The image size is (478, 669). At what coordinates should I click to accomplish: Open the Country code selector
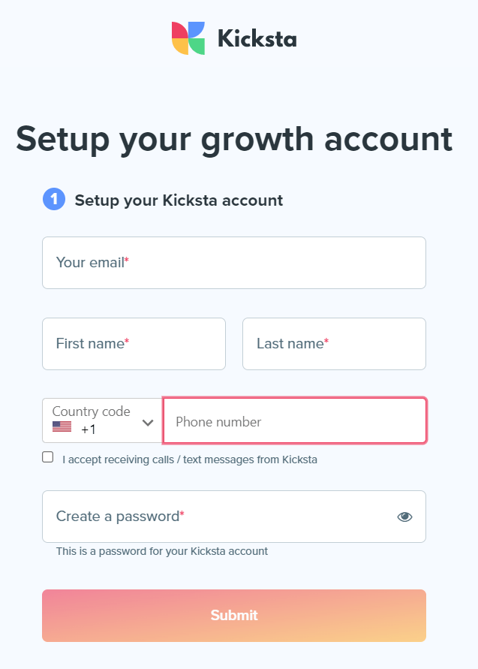[102, 420]
